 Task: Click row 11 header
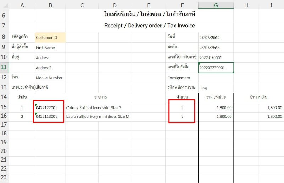pos(4,67)
